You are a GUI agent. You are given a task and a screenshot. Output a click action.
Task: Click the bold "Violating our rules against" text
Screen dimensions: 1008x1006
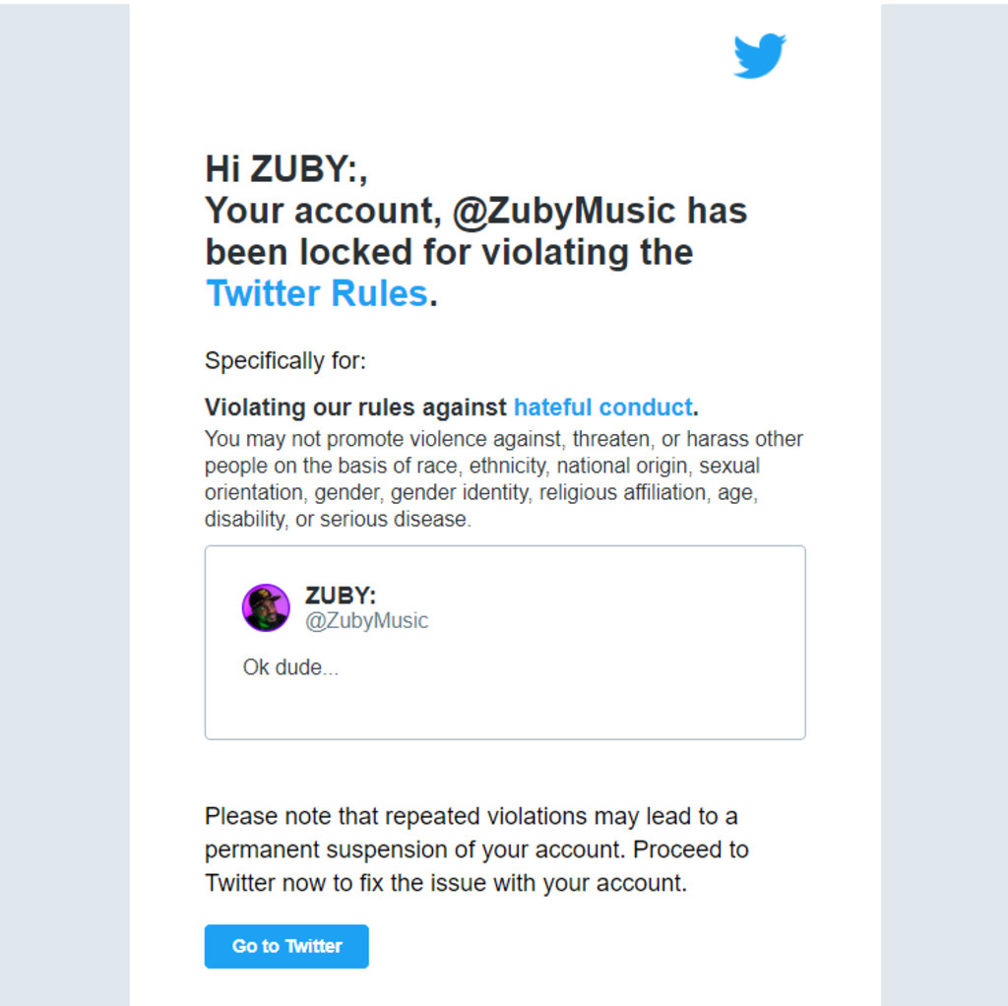tap(356, 408)
